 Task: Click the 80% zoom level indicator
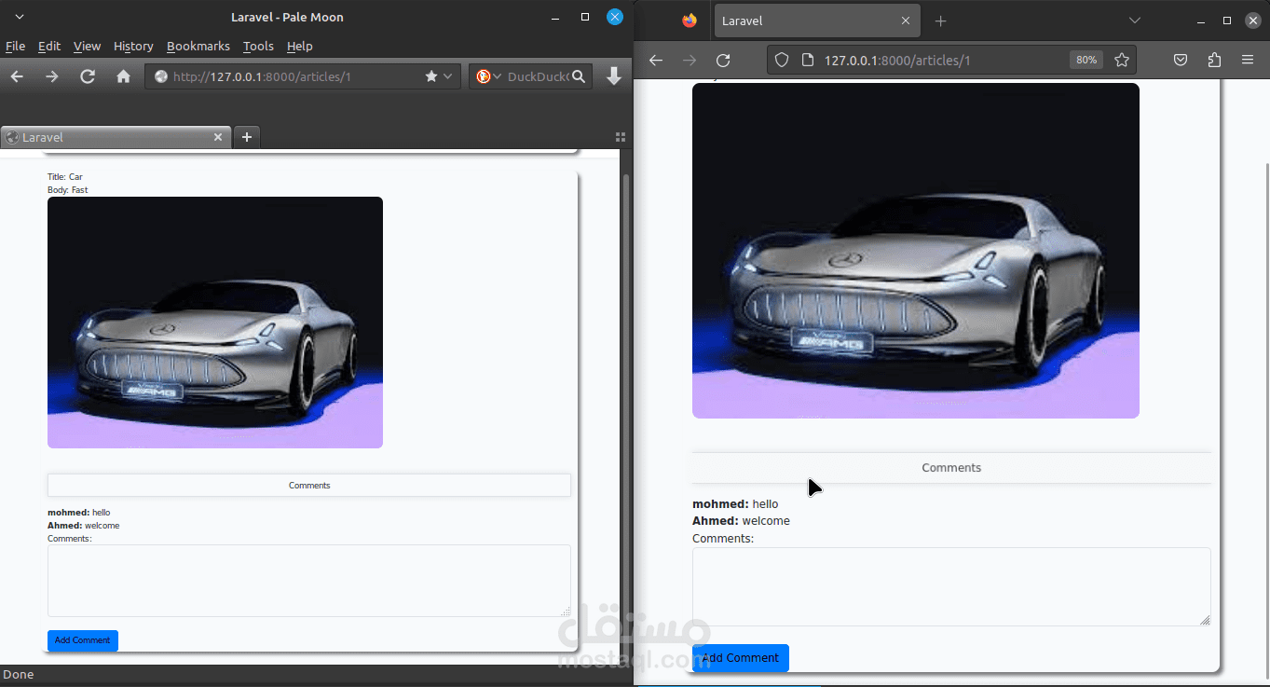click(1086, 60)
